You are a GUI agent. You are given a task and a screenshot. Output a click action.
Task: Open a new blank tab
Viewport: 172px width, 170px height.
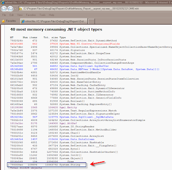[91, 22]
